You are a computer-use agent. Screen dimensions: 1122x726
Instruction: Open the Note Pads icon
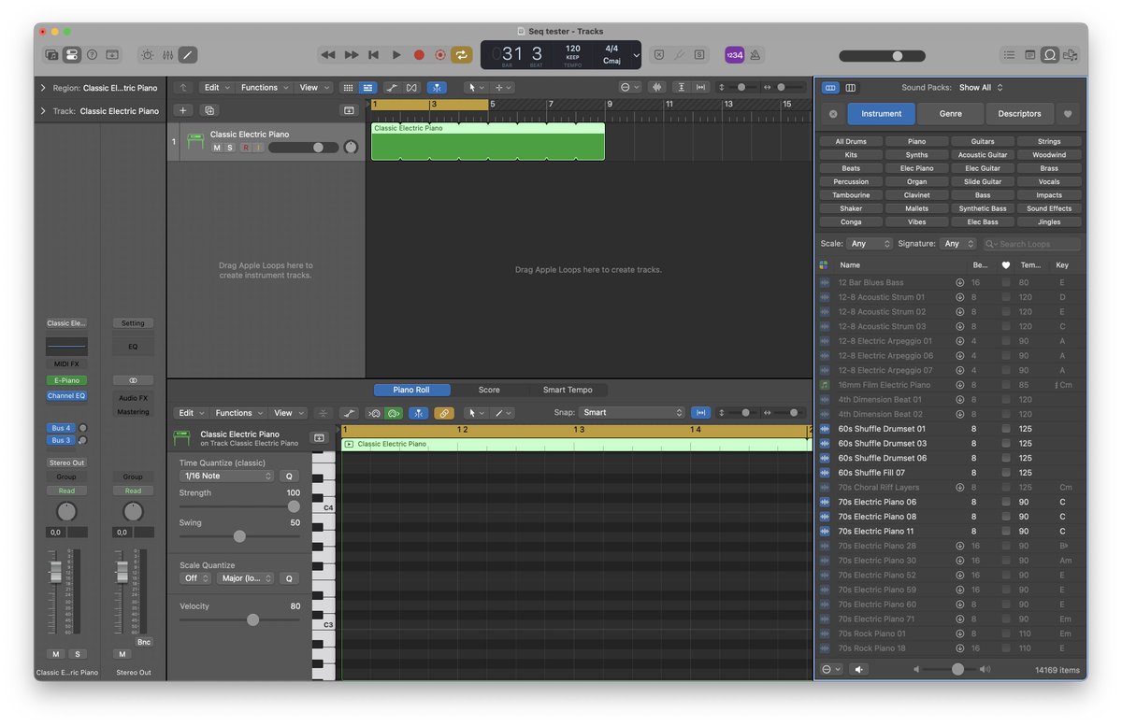pos(1029,55)
